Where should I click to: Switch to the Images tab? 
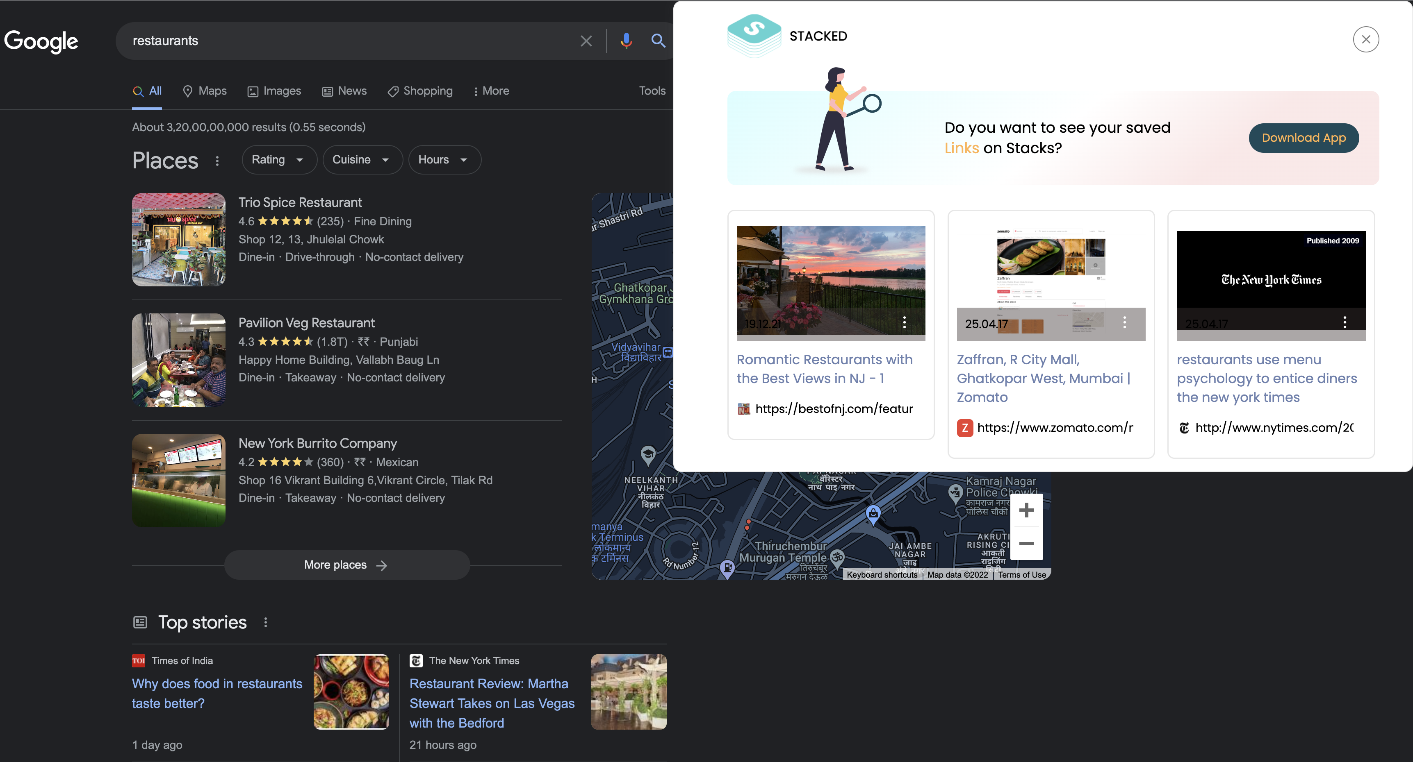274,91
